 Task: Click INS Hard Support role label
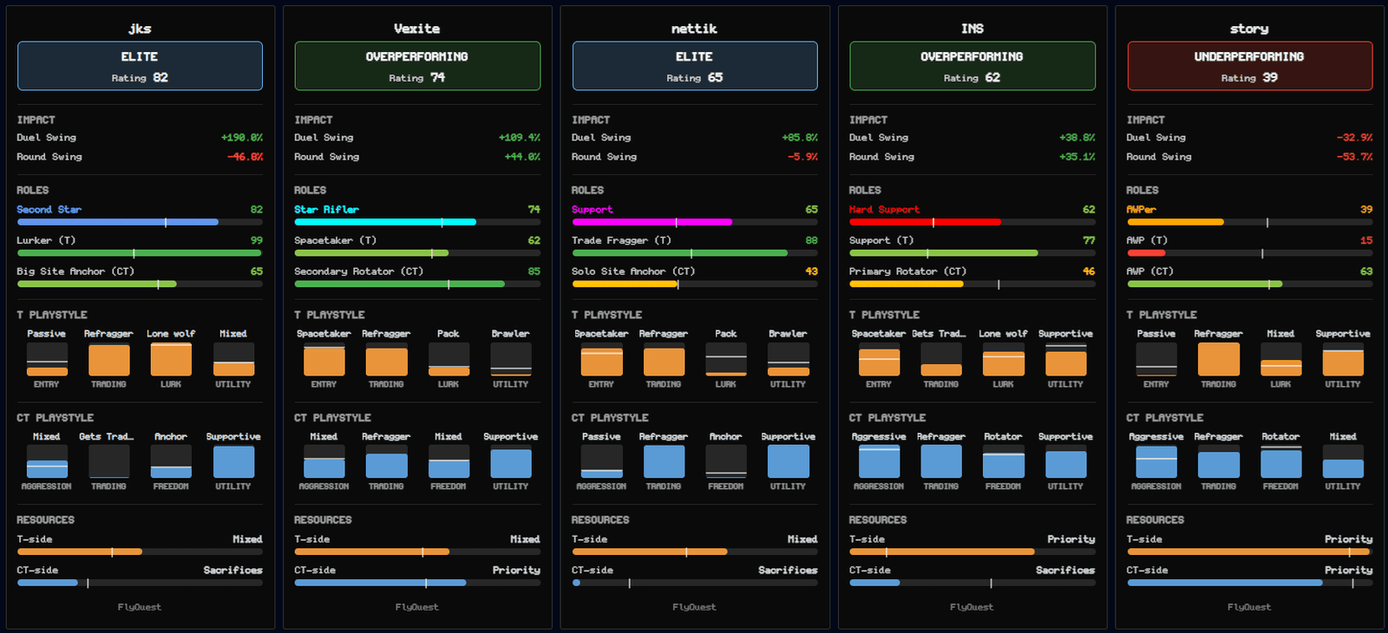tap(884, 210)
